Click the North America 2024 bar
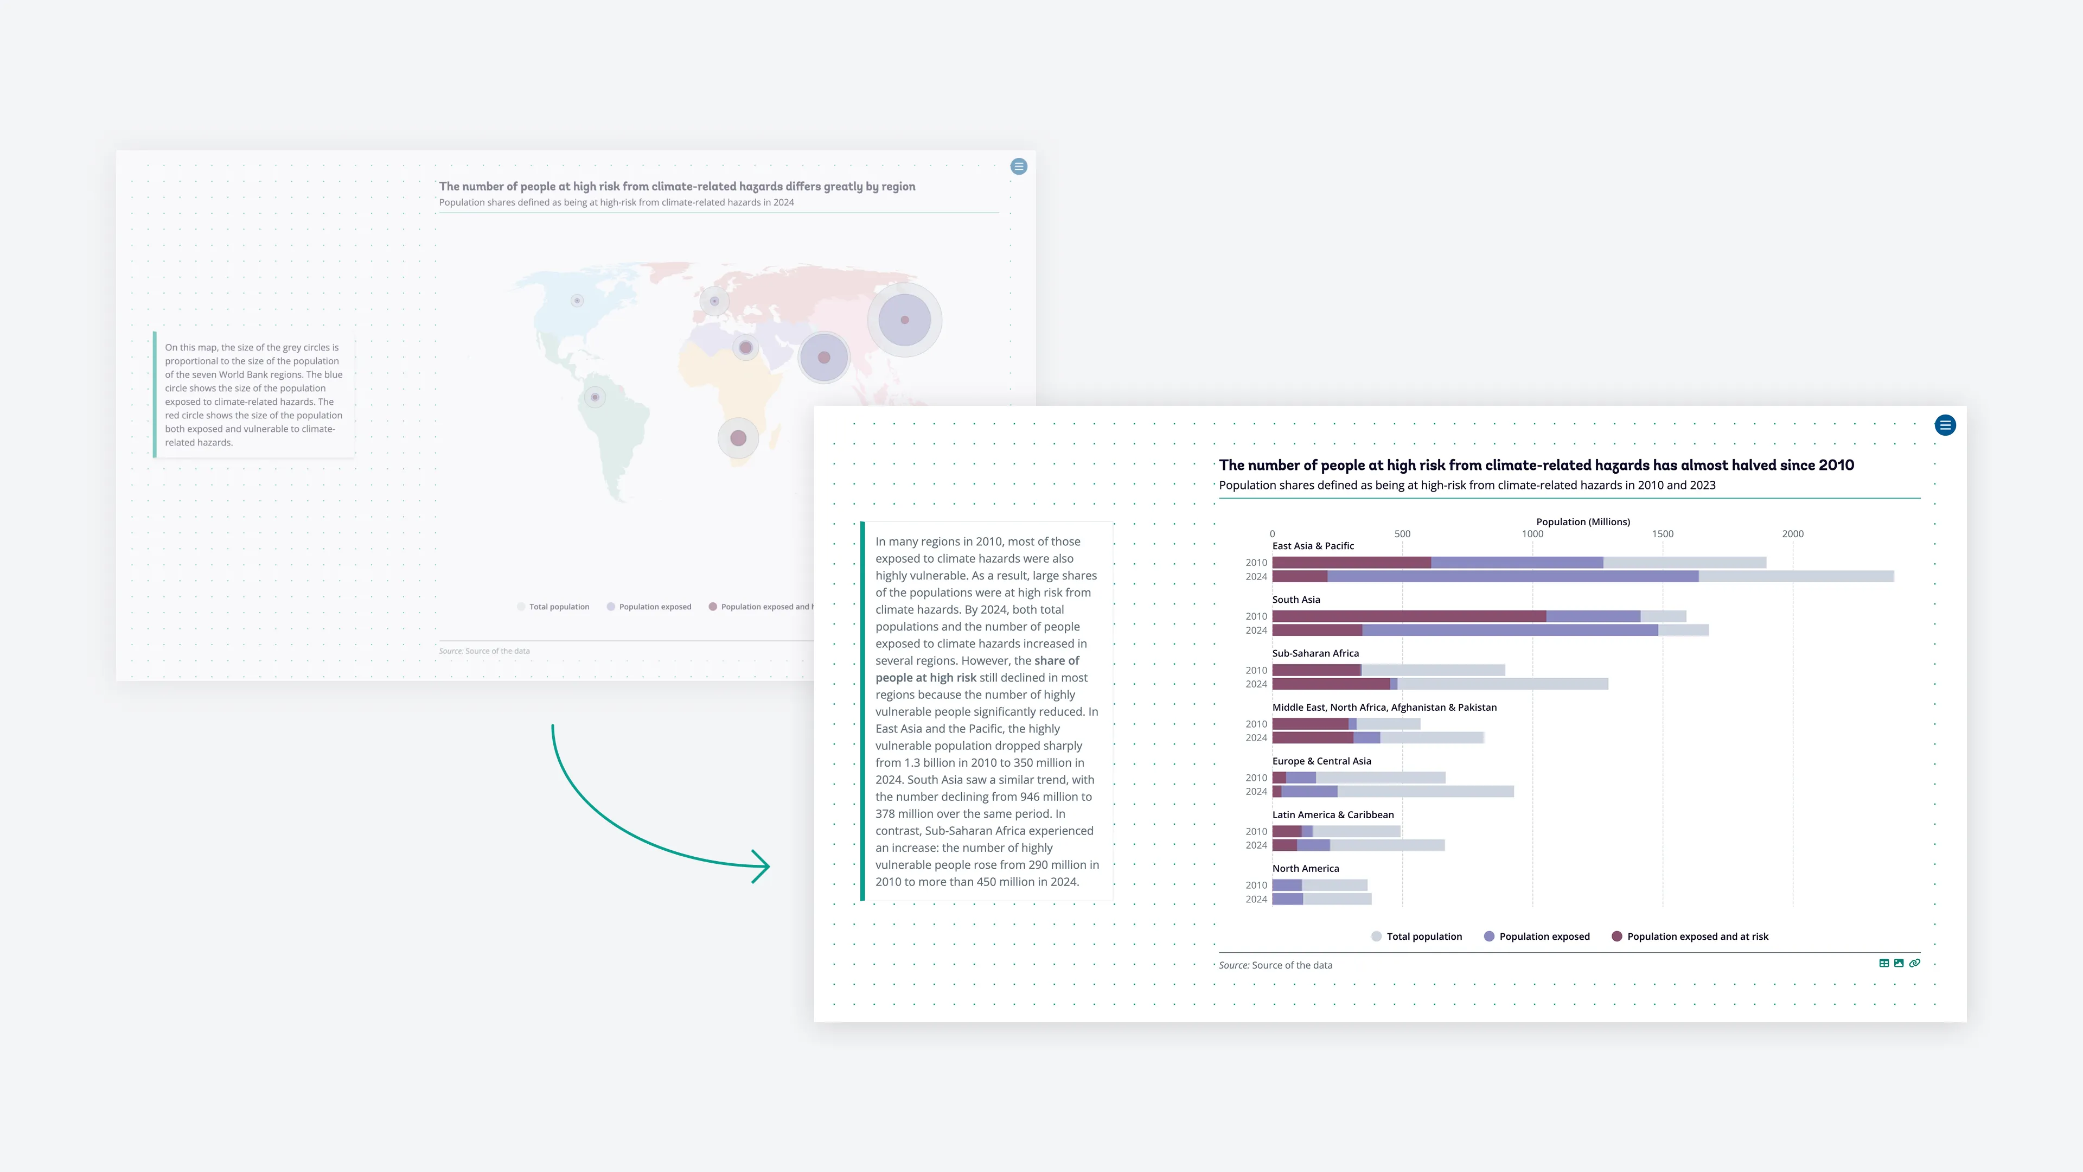 pos(1321,900)
